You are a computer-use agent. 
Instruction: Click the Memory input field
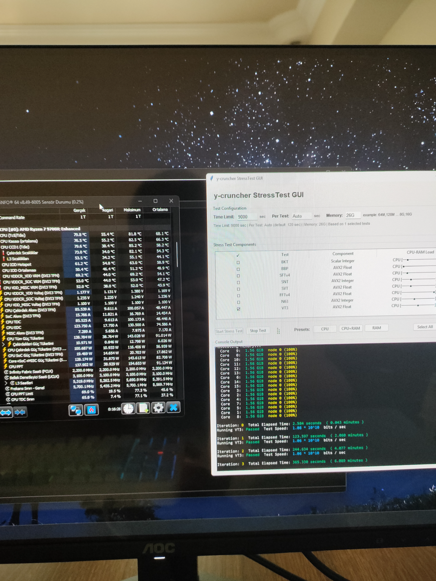pyautogui.click(x=353, y=215)
